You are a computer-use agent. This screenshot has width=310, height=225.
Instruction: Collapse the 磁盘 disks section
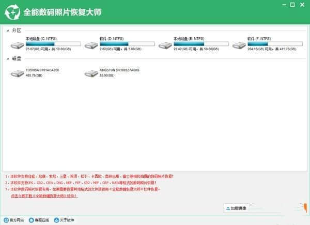point(7,59)
